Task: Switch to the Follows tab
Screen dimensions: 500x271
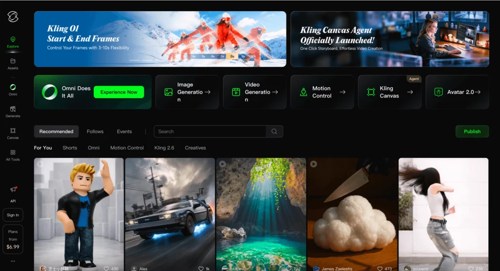Action: (95, 132)
